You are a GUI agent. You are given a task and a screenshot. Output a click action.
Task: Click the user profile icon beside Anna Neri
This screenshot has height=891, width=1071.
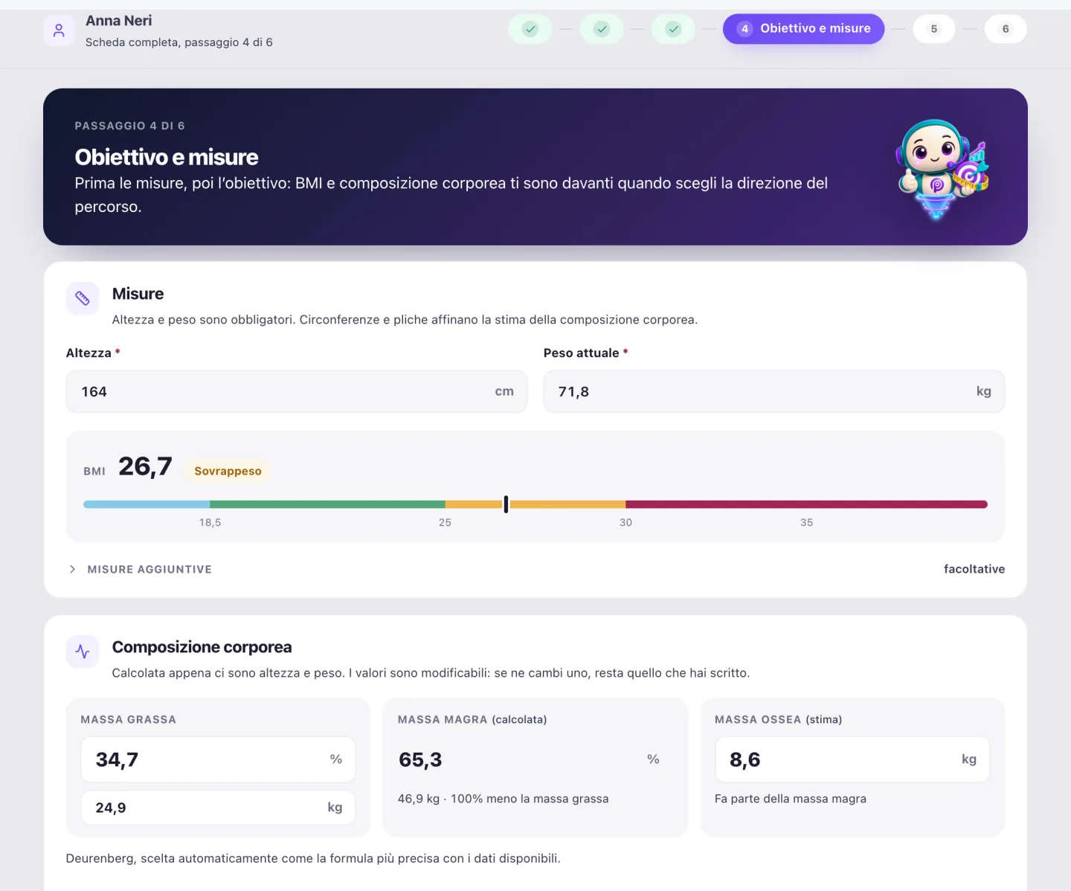tap(59, 30)
